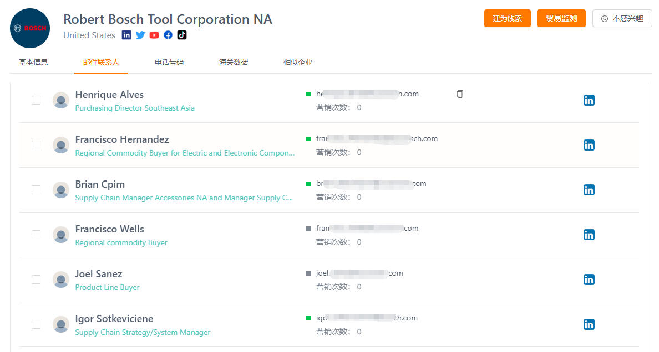This screenshot has width=659, height=352.
Task: Click Henrique Alves's blurred email address
Action: (367, 94)
